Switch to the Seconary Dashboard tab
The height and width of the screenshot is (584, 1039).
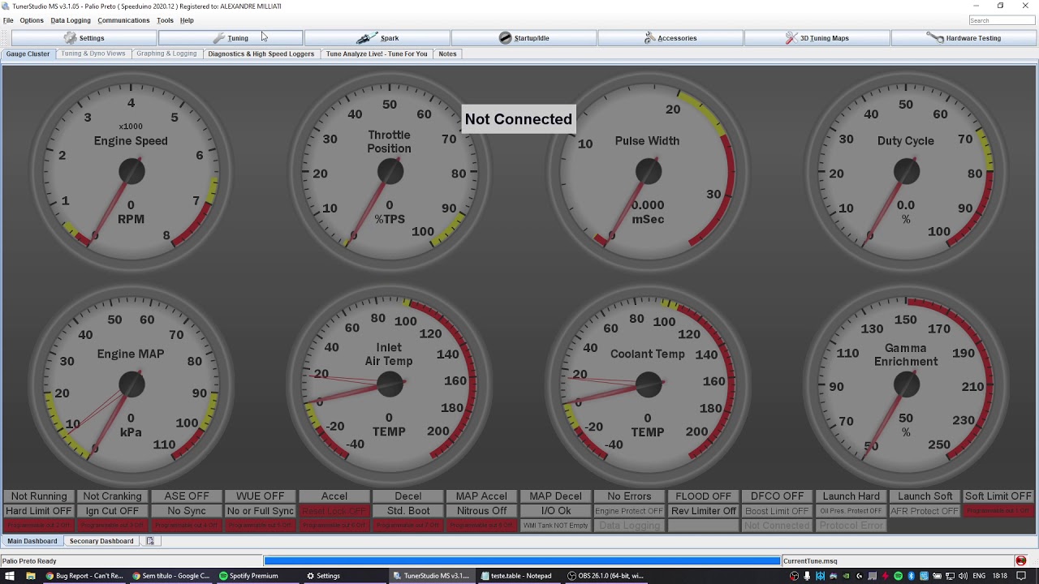(x=101, y=541)
